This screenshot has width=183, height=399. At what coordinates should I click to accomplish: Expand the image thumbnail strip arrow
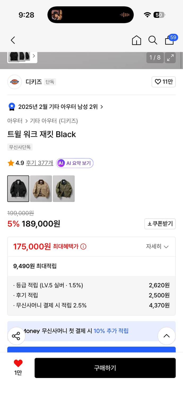click(33, 56)
